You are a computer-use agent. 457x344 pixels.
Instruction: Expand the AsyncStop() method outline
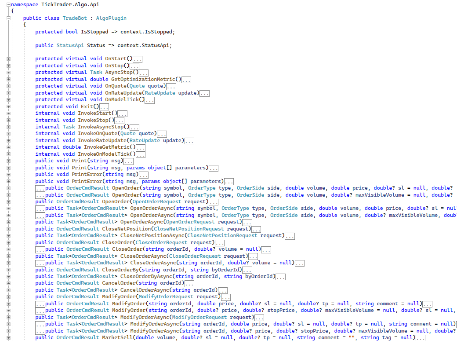(x=8, y=73)
